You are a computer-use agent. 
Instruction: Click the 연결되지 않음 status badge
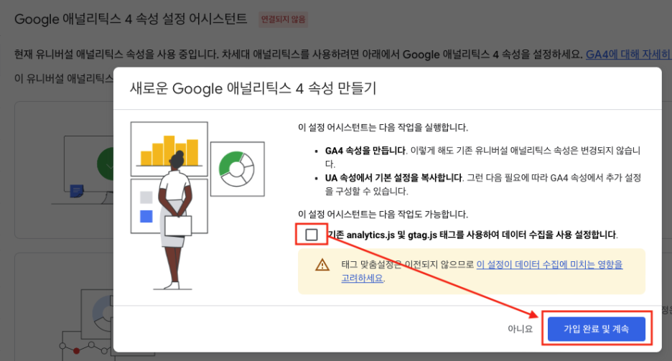click(x=284, y=19)
